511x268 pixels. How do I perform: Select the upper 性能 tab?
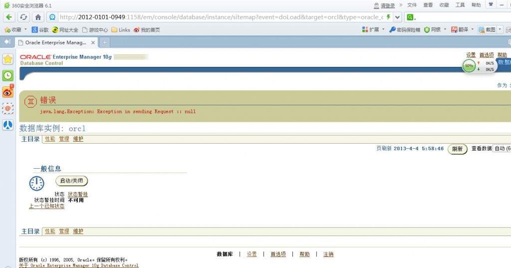[50, 139]
